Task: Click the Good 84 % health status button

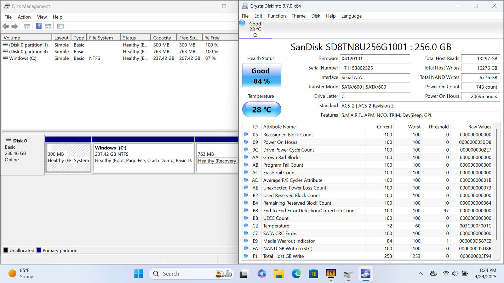Action: [261, 76]
